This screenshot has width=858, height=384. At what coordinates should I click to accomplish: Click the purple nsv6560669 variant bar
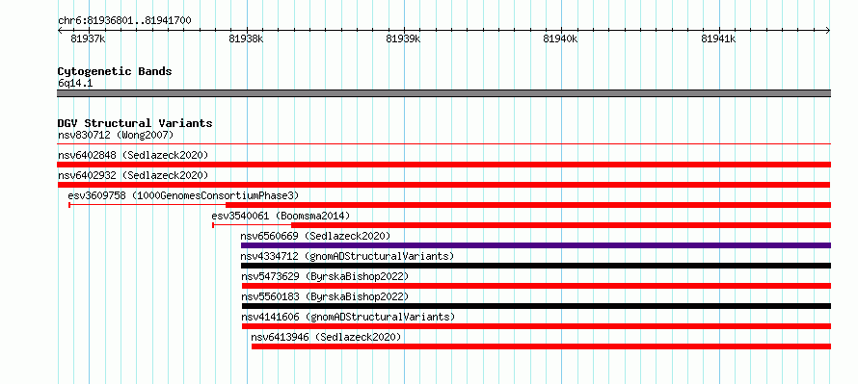click(x=536, y=245)
